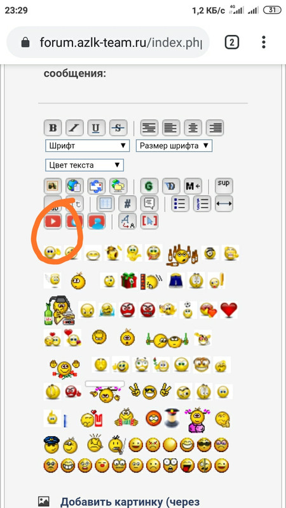Viewport: 286px width, 508px height.
Task: Open the Шрифт font dropdown
Action: pos(88,146)
